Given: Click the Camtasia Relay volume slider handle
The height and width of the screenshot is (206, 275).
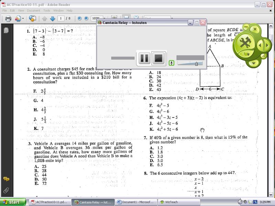Looking at the screenshot, I should click(x=196, y=64).
